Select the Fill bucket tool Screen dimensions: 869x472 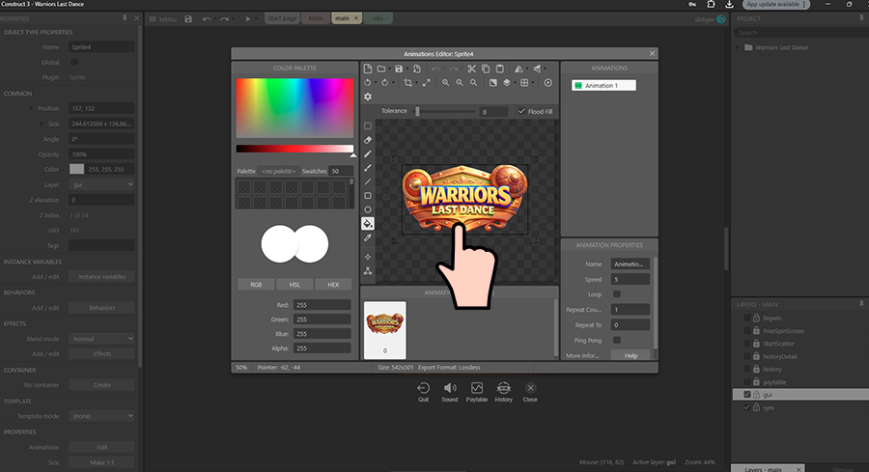tap(368, 224)
